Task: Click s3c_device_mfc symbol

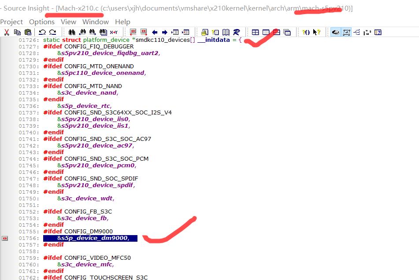Action: click(87, 265)
